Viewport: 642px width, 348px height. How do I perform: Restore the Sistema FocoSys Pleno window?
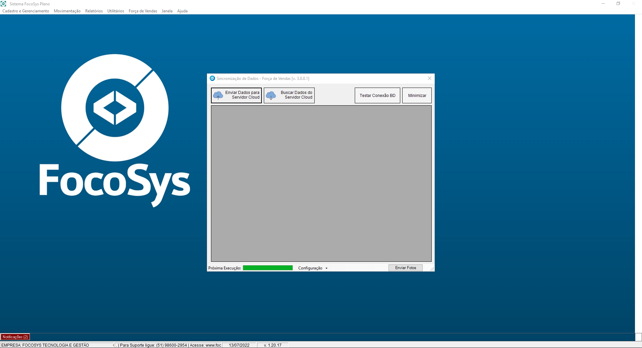pos(618,4)
